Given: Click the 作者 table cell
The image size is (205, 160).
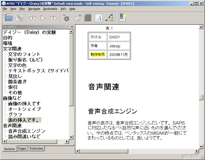Looking at the screenshot, I should (98, 46).
